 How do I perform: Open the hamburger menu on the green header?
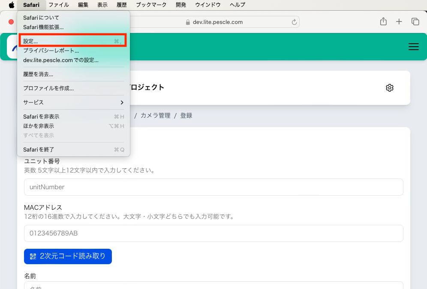[413, 47]
